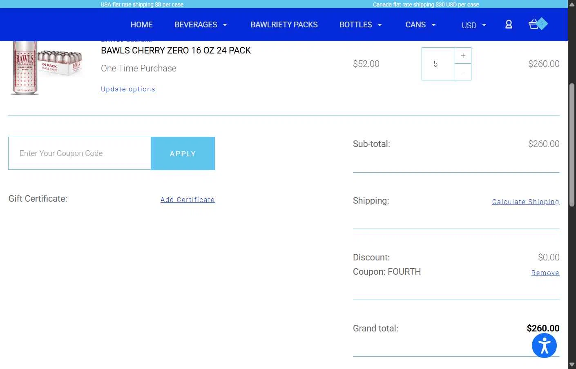Expand the CANS dropdown menu
The width and height of the screenshot is (576, 369).
(420, 24)
